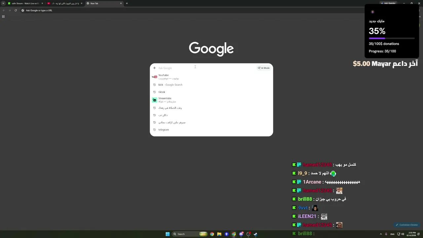Screen dimensions: 423x238
Task: Select the kick Google Search suggestion
Action: (x=211, y=85)
